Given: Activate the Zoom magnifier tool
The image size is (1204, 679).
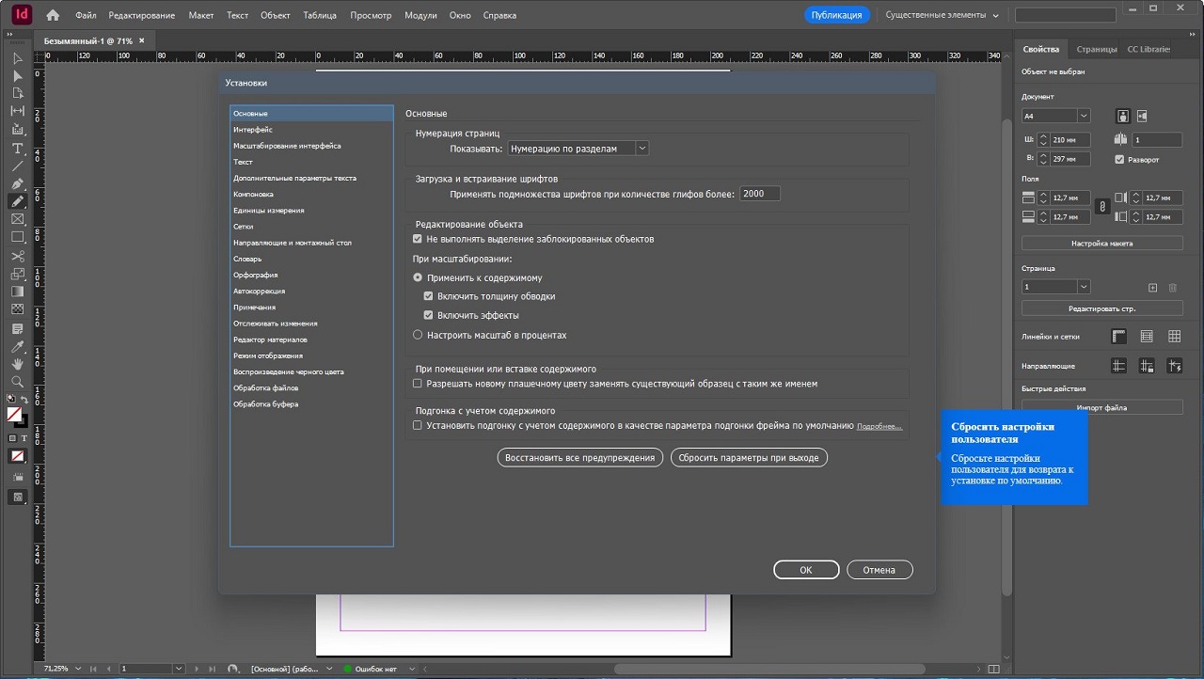Looking at the screenshot, I should [17, 382].
